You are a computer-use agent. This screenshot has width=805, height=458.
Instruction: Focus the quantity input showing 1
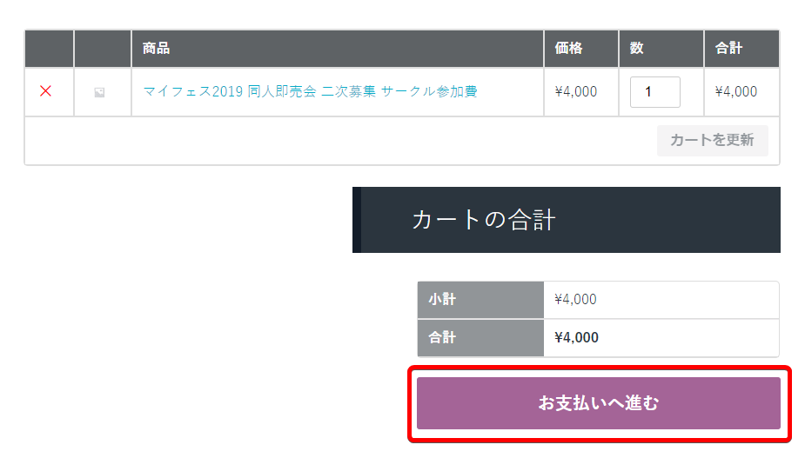[654, 92]
